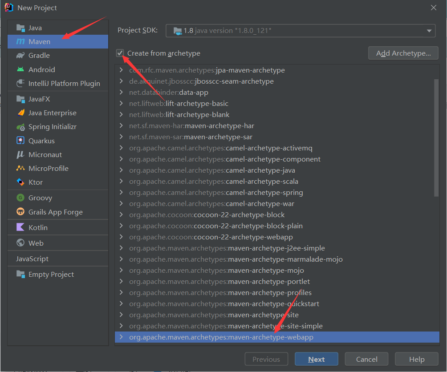The image size is (447, 372).
Task: Click the JavaFX folder icon
Action: point(20,99)
